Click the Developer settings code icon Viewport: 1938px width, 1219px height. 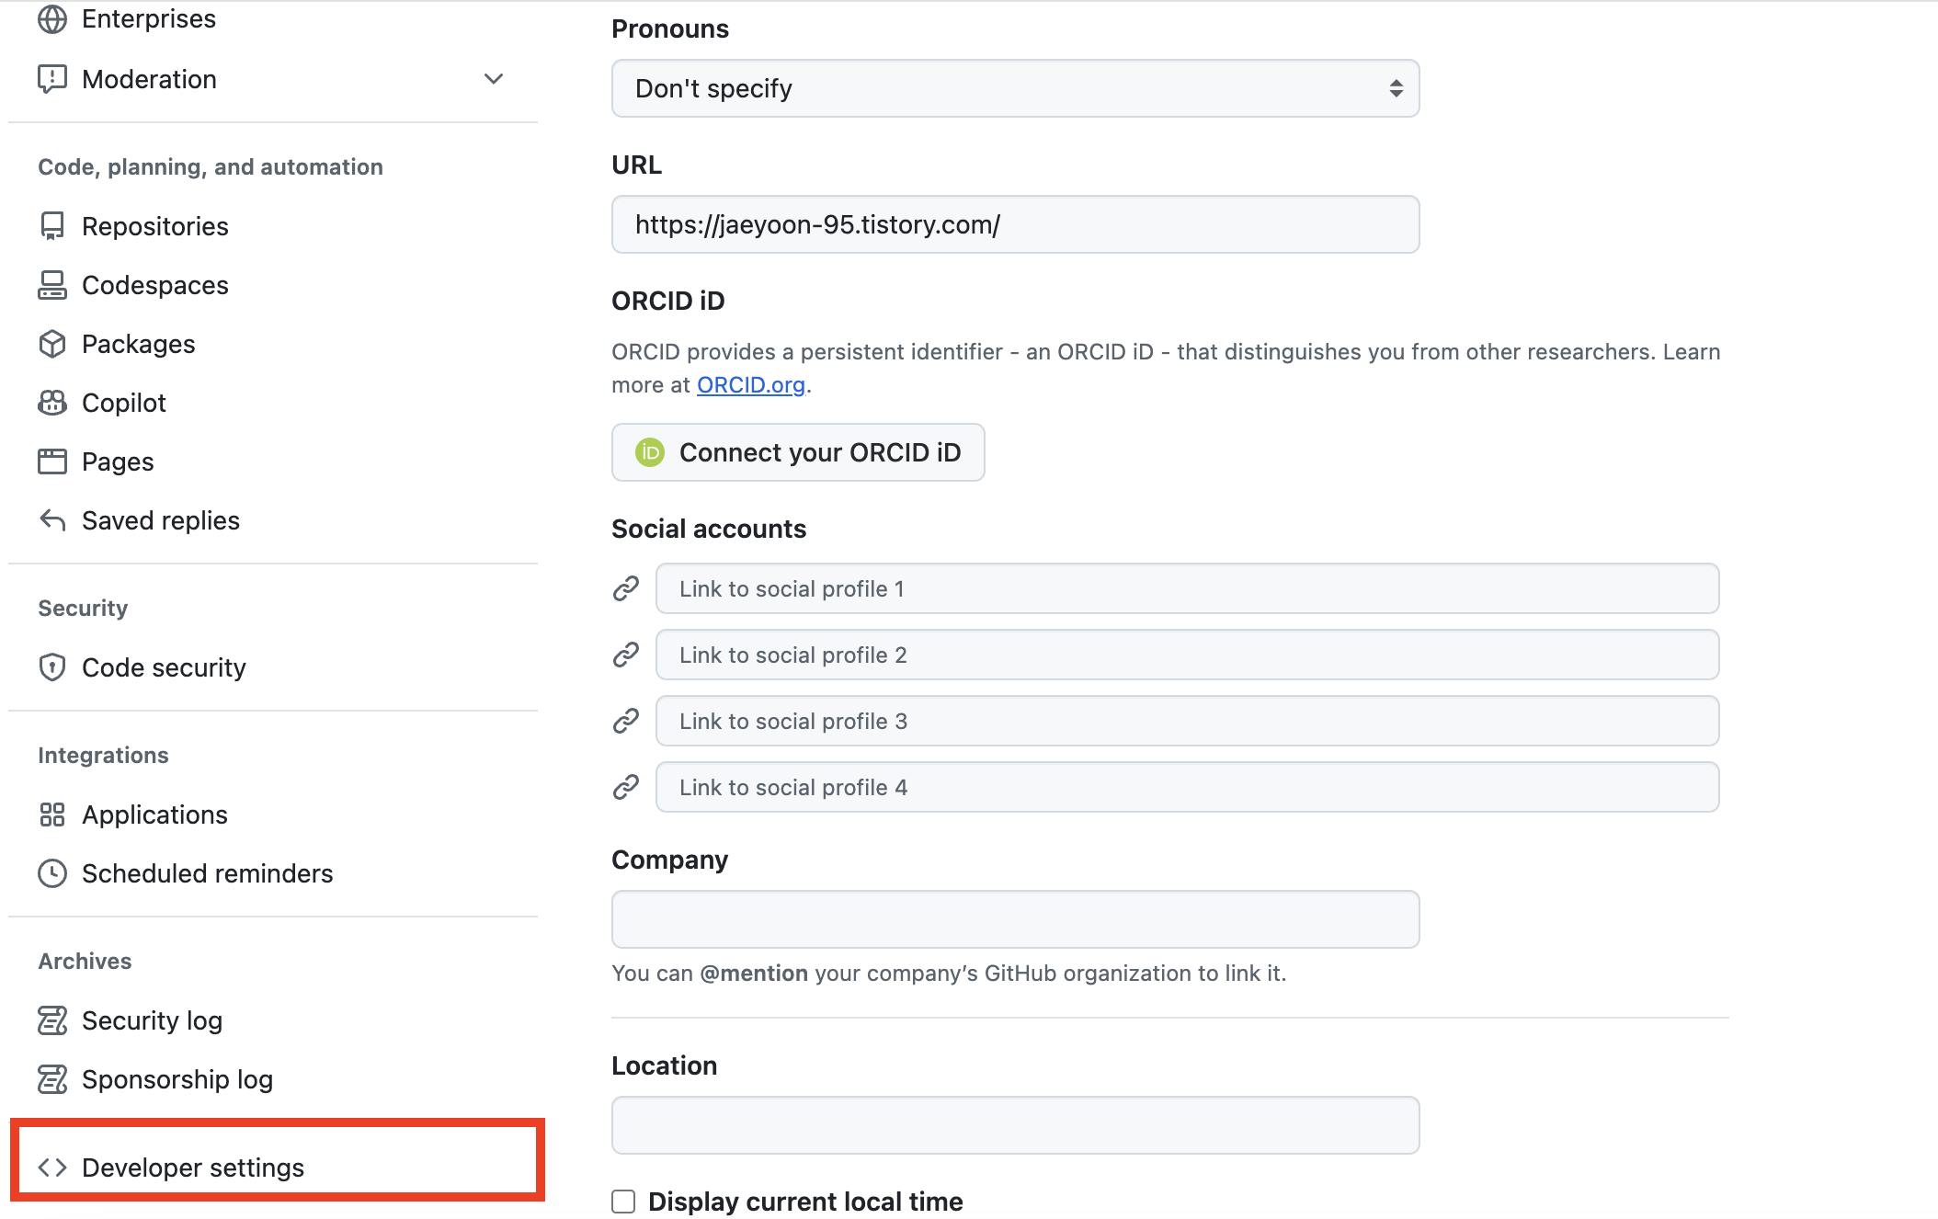point(52,1168)
